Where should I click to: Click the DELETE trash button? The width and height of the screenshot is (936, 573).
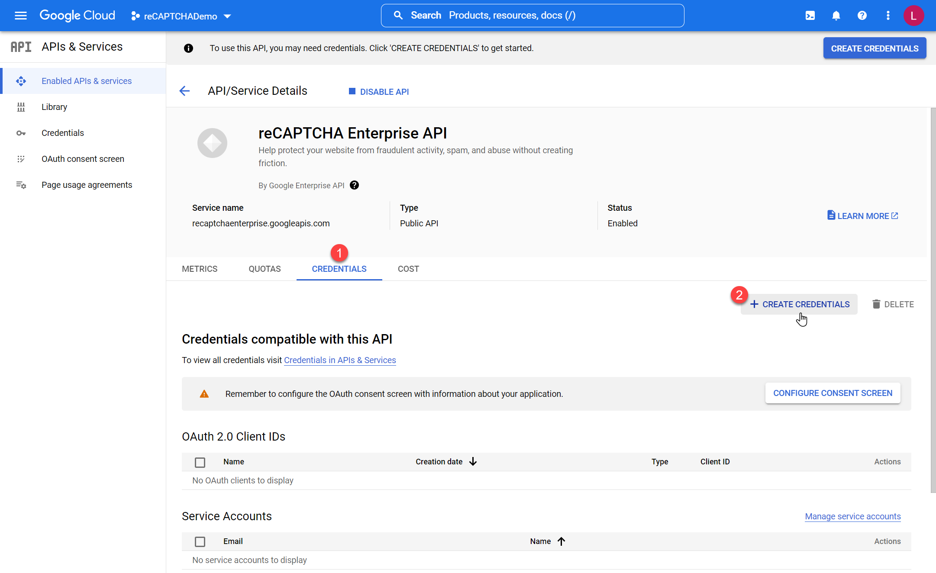893,304
